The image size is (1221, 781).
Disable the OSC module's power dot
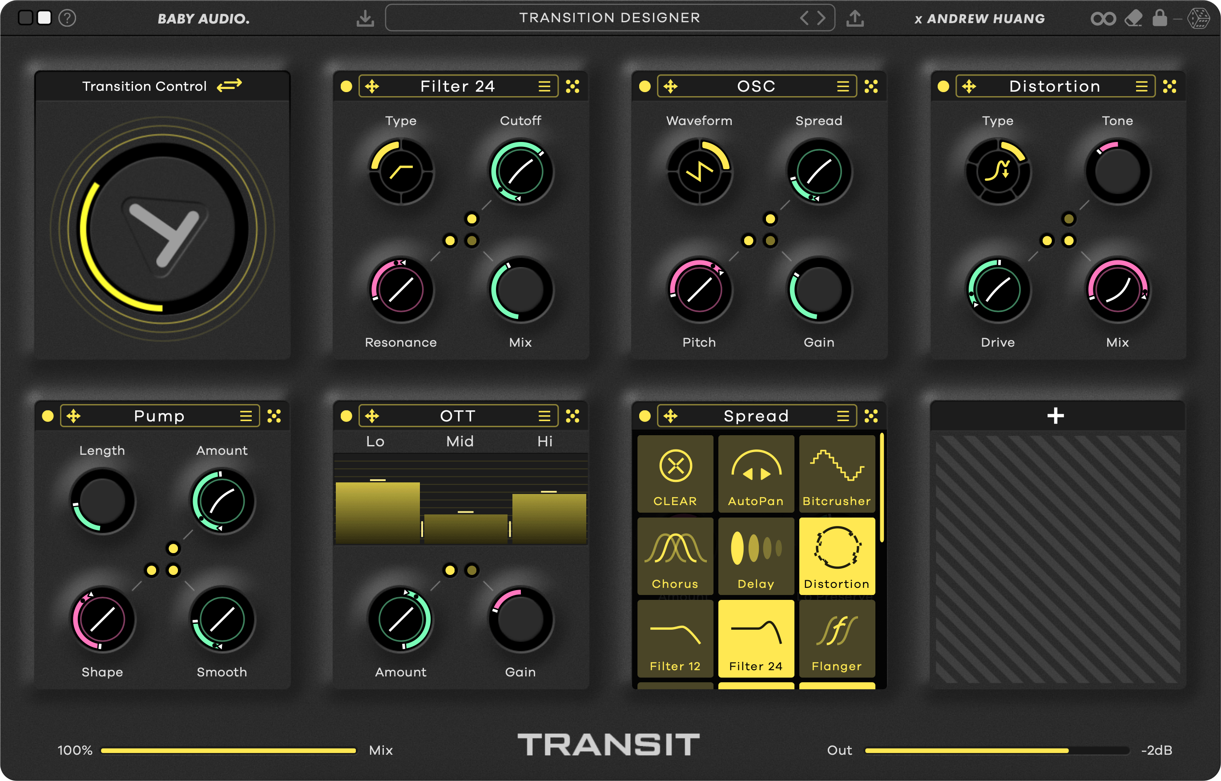645,86
